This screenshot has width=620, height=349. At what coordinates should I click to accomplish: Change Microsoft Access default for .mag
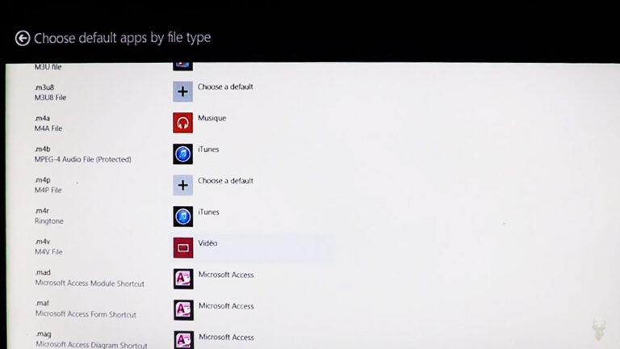[x=227, y=337]
